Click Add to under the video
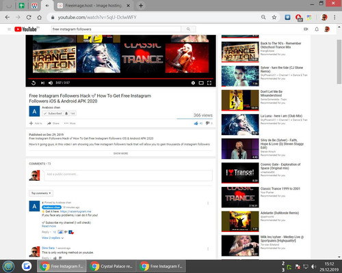 coord(36,124)
